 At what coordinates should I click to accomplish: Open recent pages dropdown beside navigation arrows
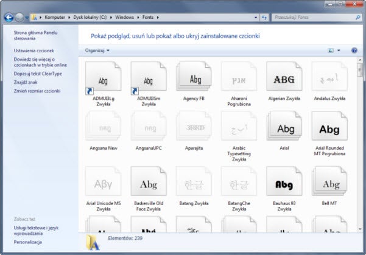click(x=27, y=18)
